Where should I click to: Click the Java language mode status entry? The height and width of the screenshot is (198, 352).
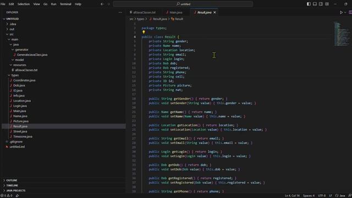click(x=340, y=196)
